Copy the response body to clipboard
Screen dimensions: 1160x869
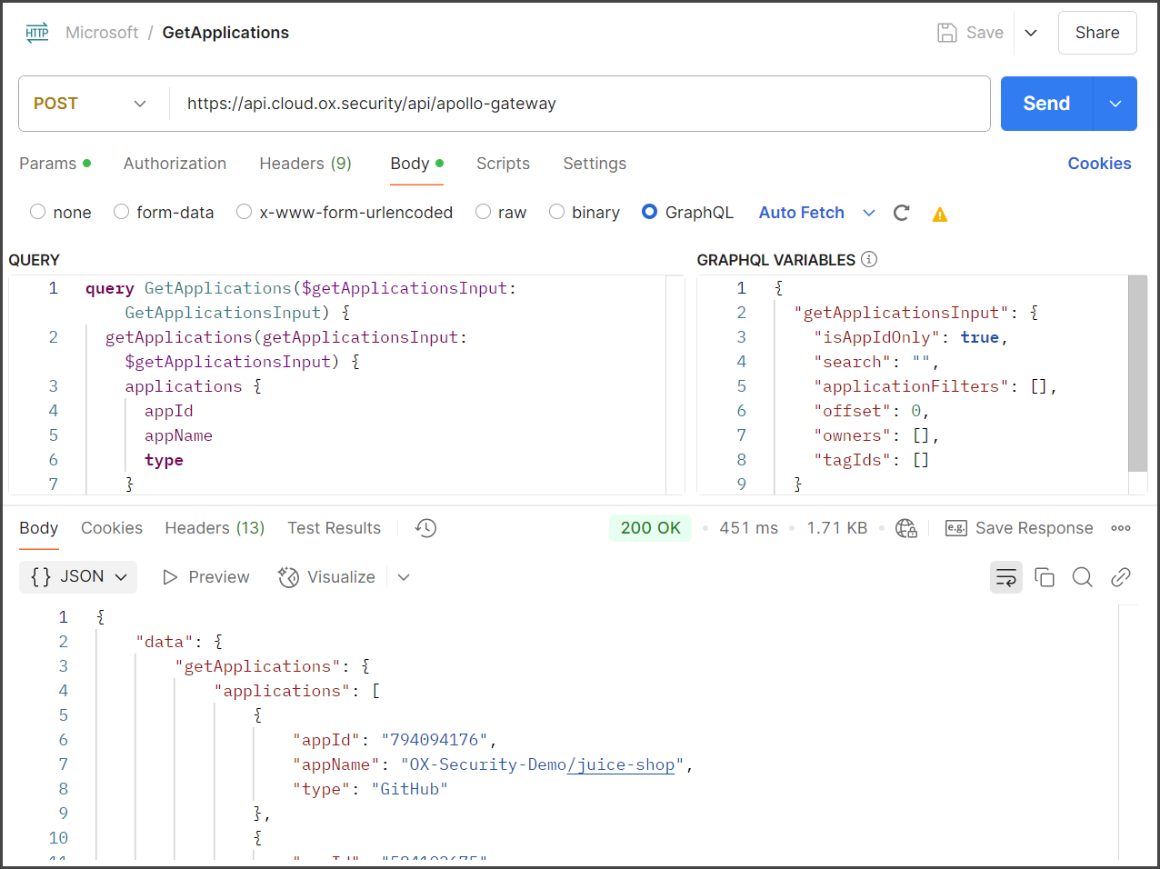pyautogui.click(x=1045, y=577)
